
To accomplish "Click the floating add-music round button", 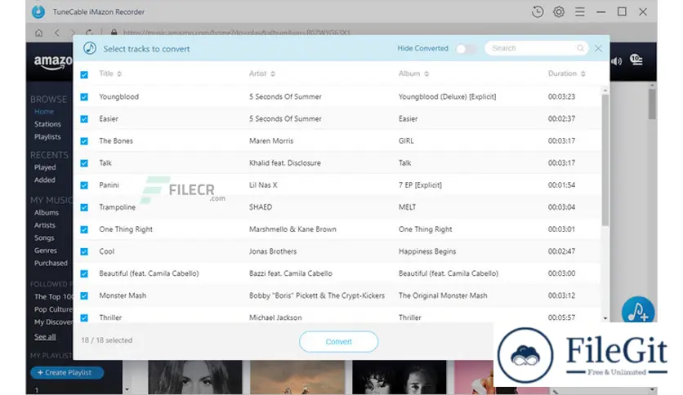I will coord(638,311).
